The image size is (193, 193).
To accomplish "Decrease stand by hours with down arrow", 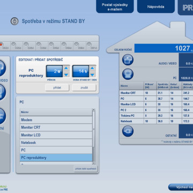I will [x=92, y=75].
